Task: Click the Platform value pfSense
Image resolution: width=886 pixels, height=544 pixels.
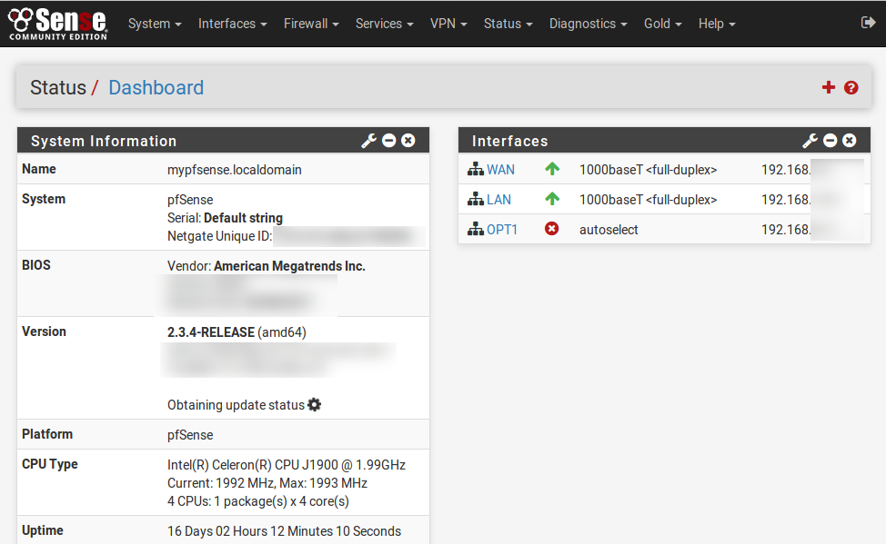Action: point(190,435)
